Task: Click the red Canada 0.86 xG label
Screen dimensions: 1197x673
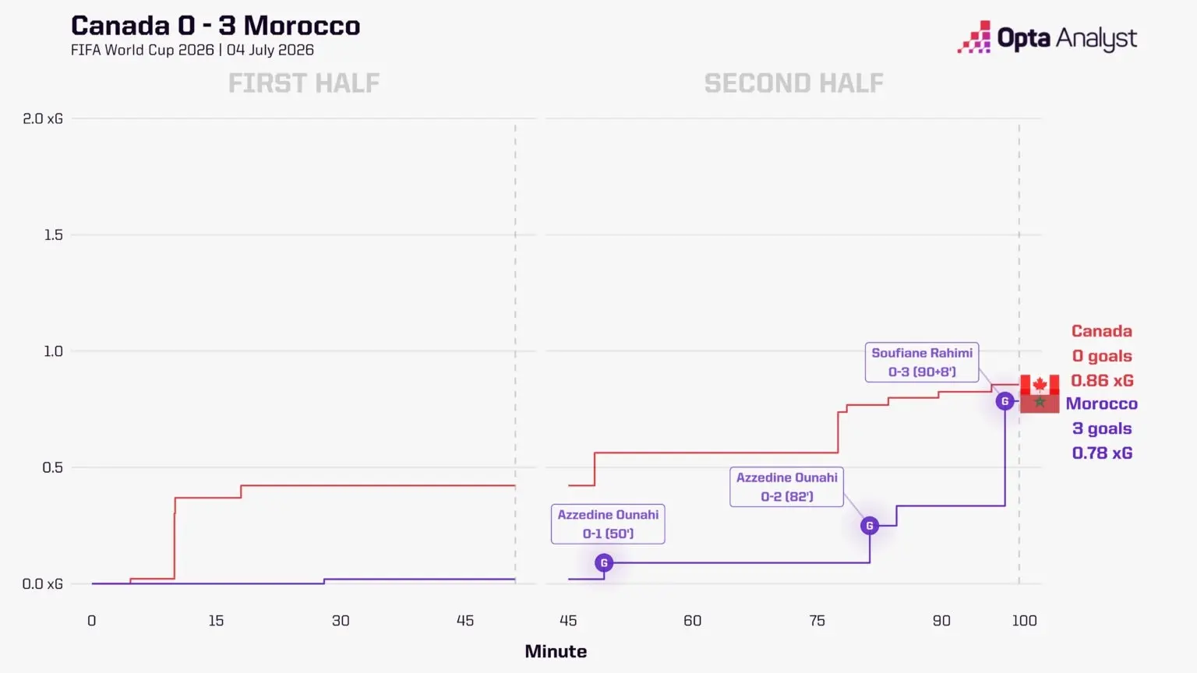Action: tap(1102, 381)
